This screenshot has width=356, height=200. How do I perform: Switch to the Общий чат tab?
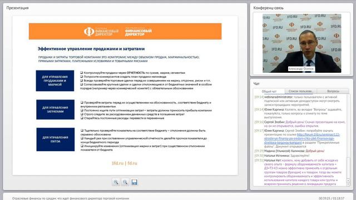(x=269, y=91)
